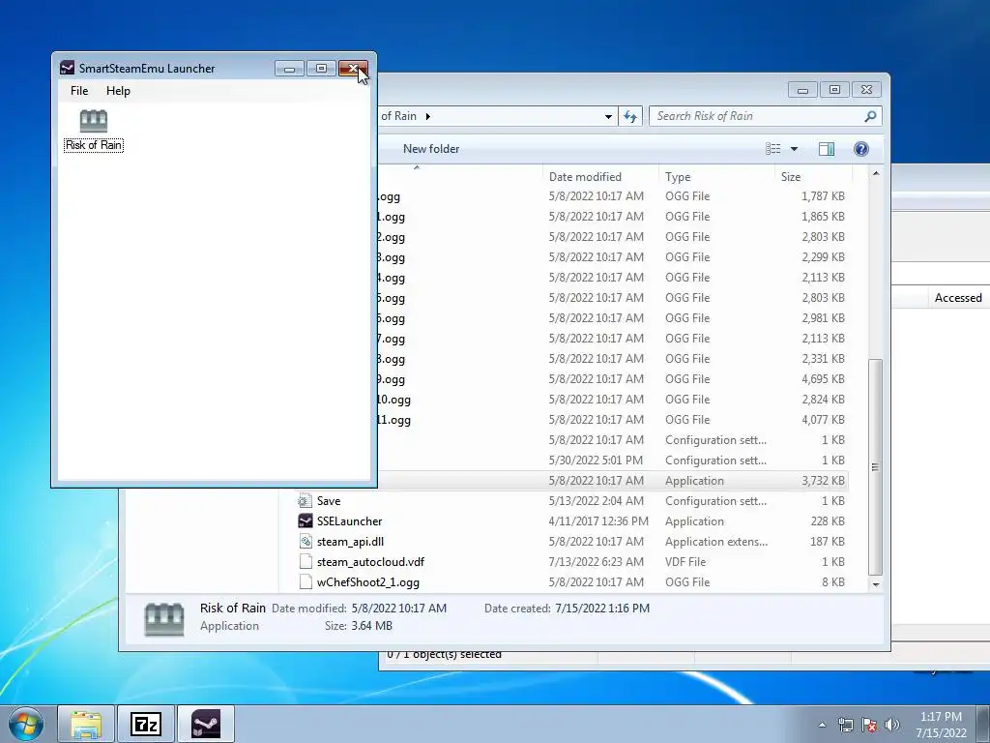990x743 pixels.
Task: Click the Accessed column header in background window
Action: pos(958,298)
